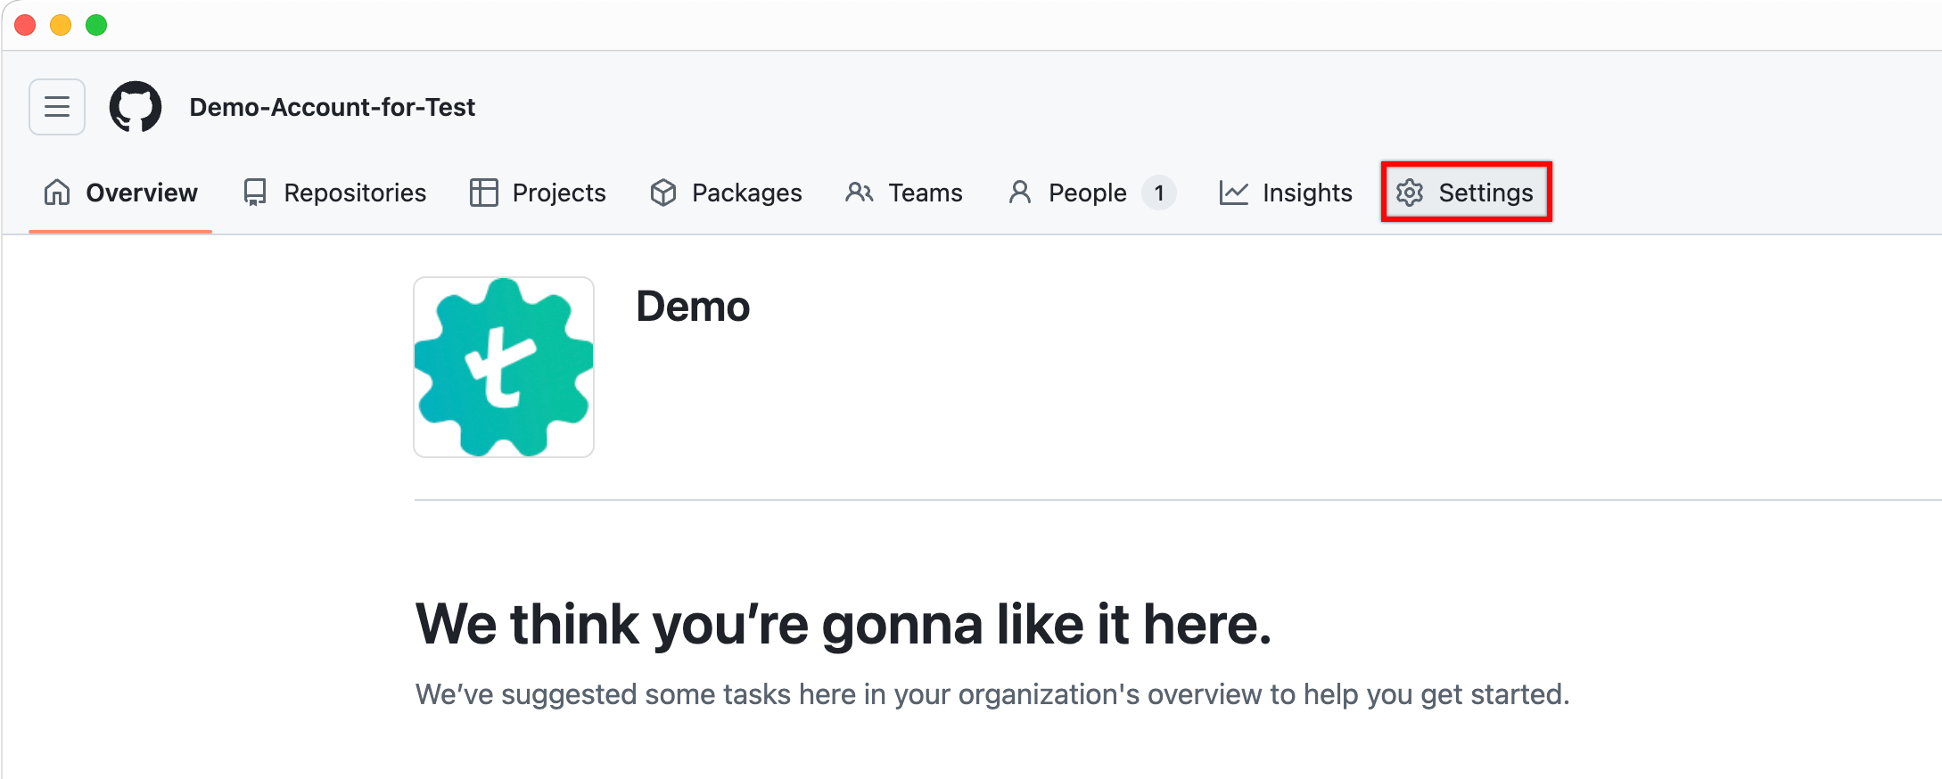
Task: Click the green maximize window button
Action: pyautogui.click(x=96, y=25)
